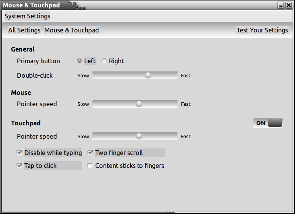Image resolution: width=295 pixels, height=214 pixels.
Task: Uncheck Disable while typing
Action: [20, 153]
